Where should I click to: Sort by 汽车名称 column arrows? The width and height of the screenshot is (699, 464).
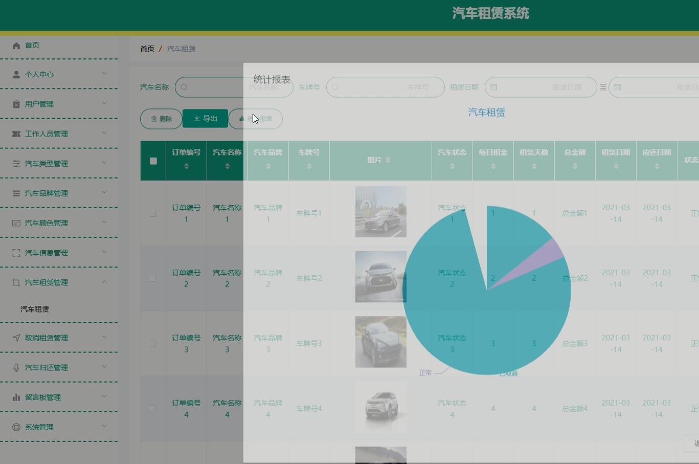click(x=228, y=166)
